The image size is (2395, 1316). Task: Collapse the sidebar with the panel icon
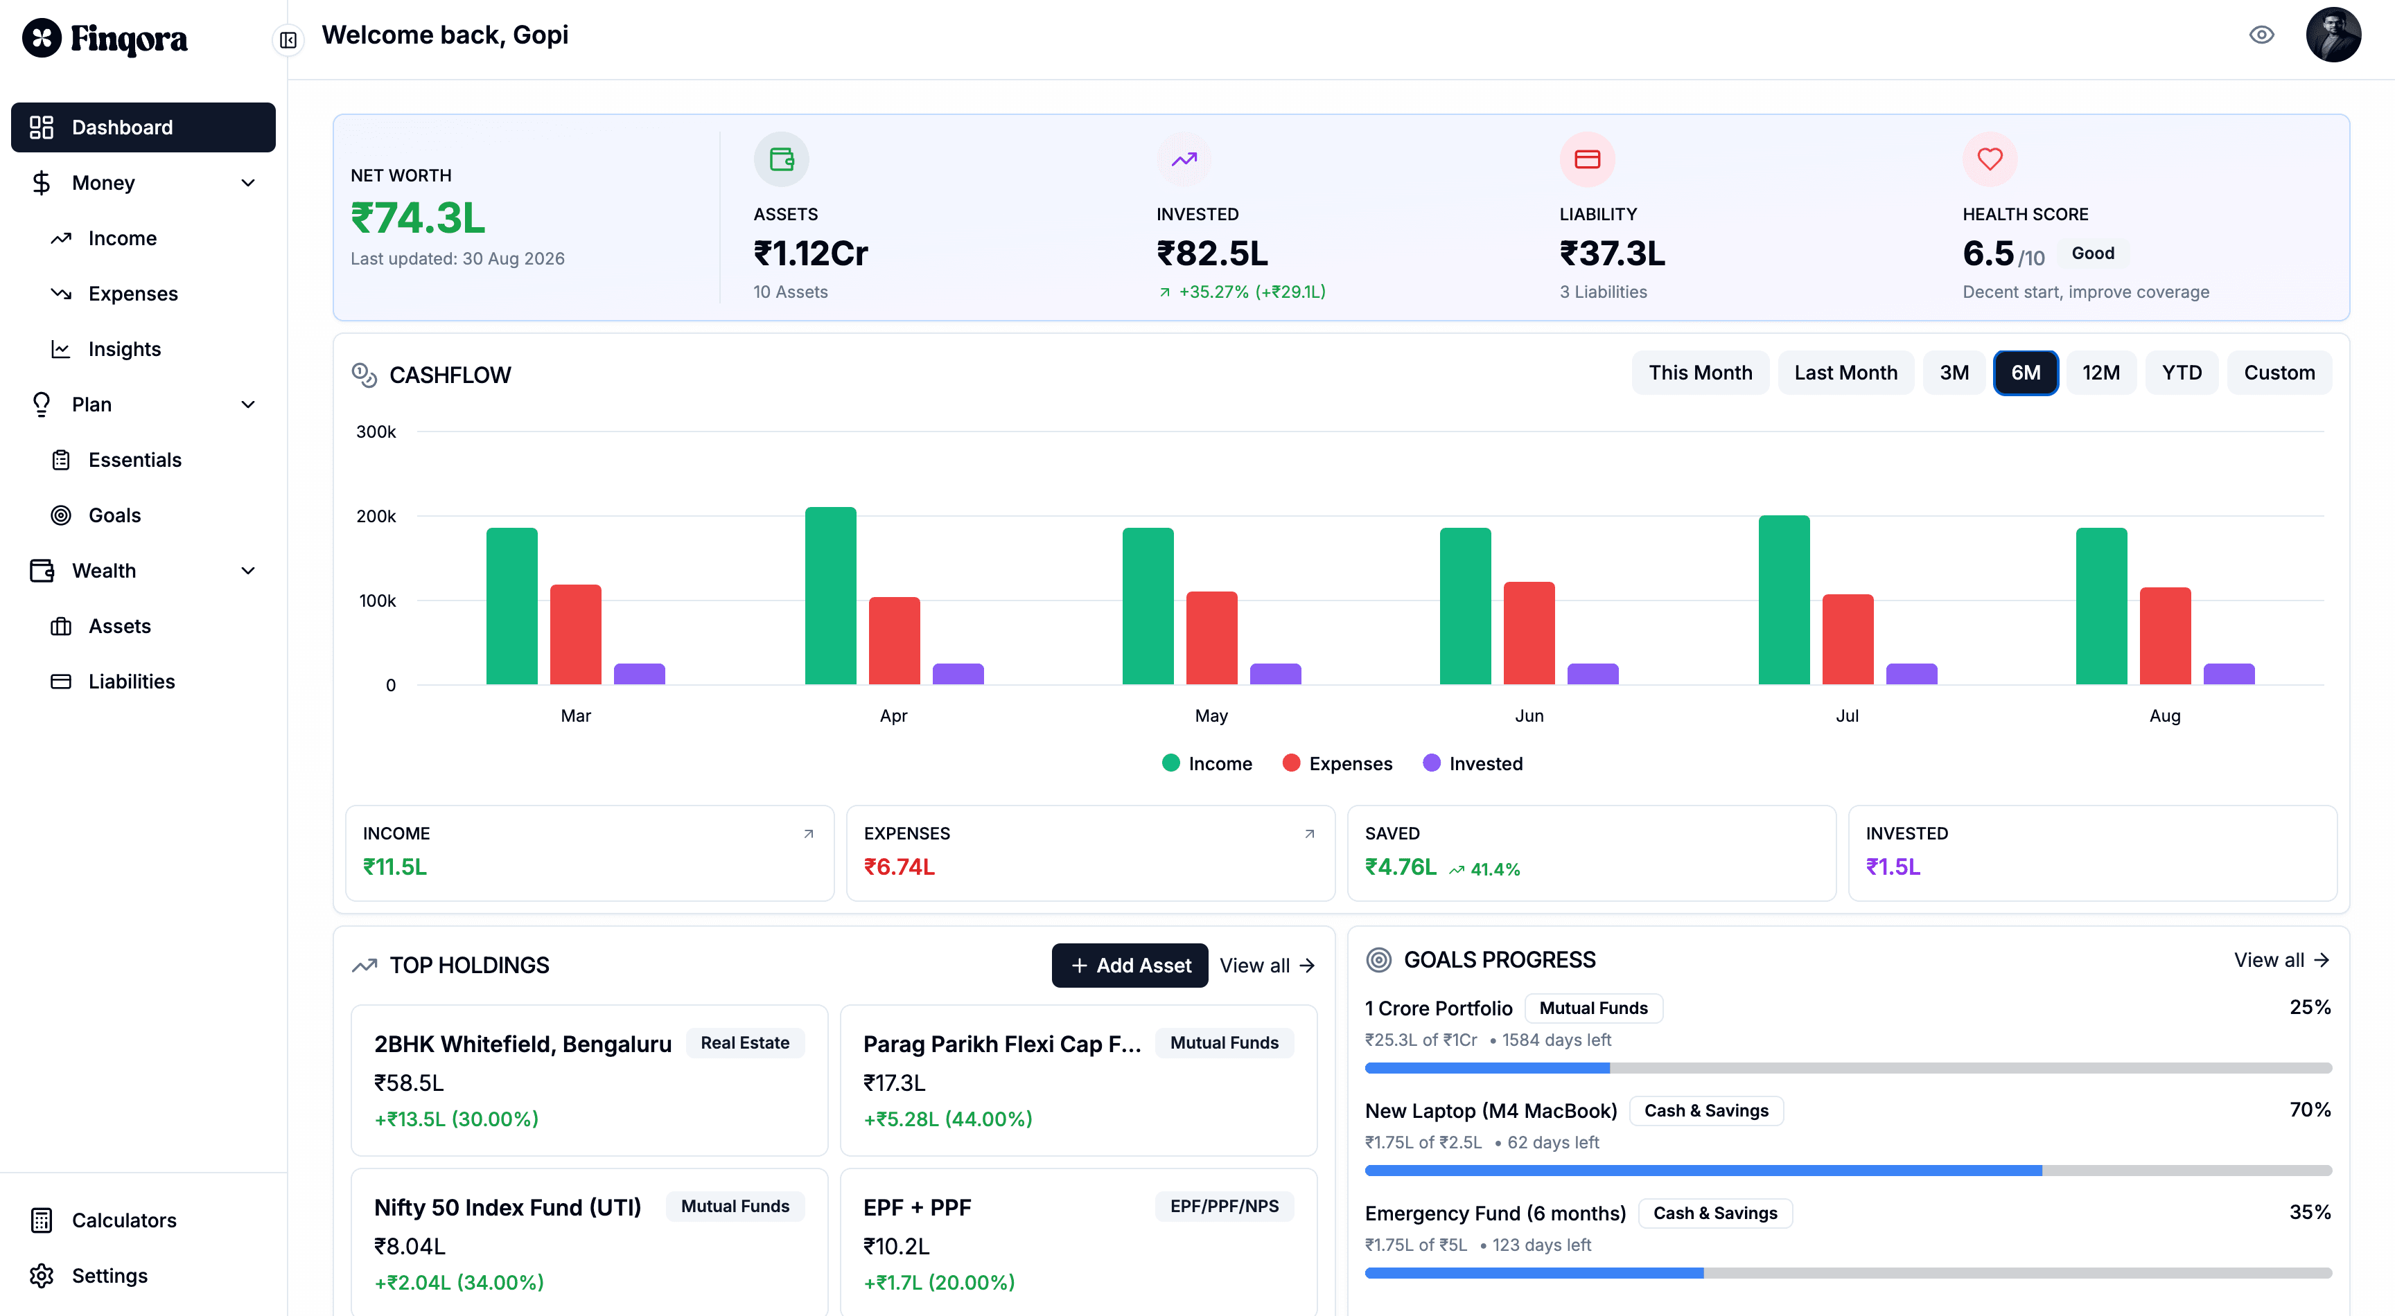pyautogui.click(x=288, y=40)
